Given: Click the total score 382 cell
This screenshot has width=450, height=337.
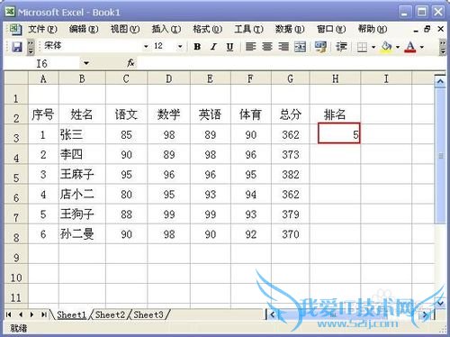Looking at the screenshot, I should pos(291,174).
